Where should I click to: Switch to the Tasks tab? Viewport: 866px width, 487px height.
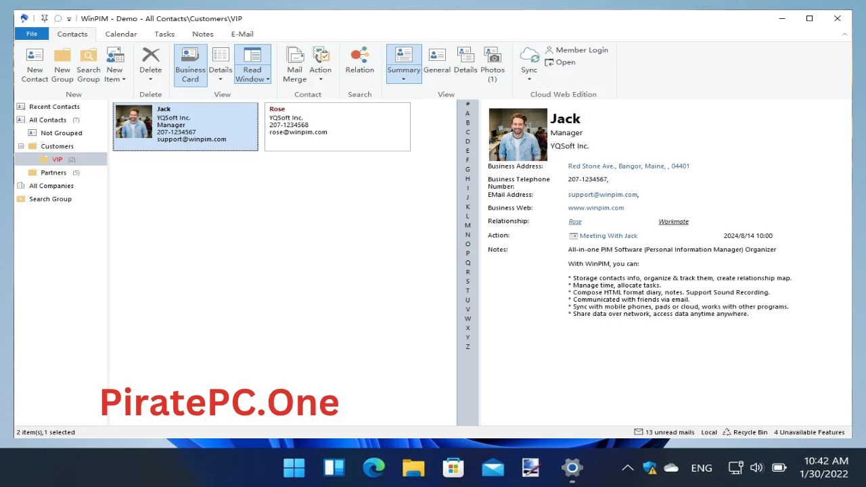click(164, 34)
